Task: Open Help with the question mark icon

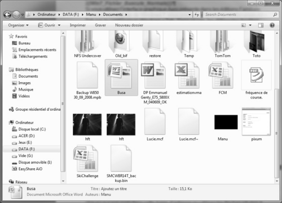Action: tap(272, 25)
